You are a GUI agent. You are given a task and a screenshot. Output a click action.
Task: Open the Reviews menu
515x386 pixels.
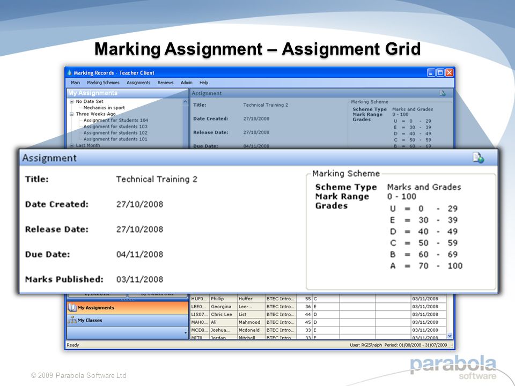(x=165, y=83)
